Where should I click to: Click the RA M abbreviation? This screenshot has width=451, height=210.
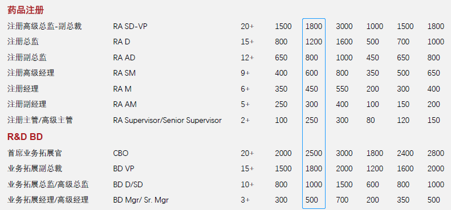[122, 89]
